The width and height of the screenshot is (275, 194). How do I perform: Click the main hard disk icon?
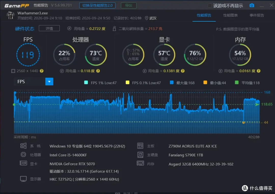pos(140,155)
